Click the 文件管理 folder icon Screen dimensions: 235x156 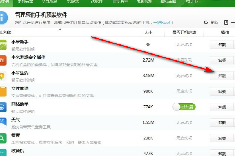pos(3,92)
